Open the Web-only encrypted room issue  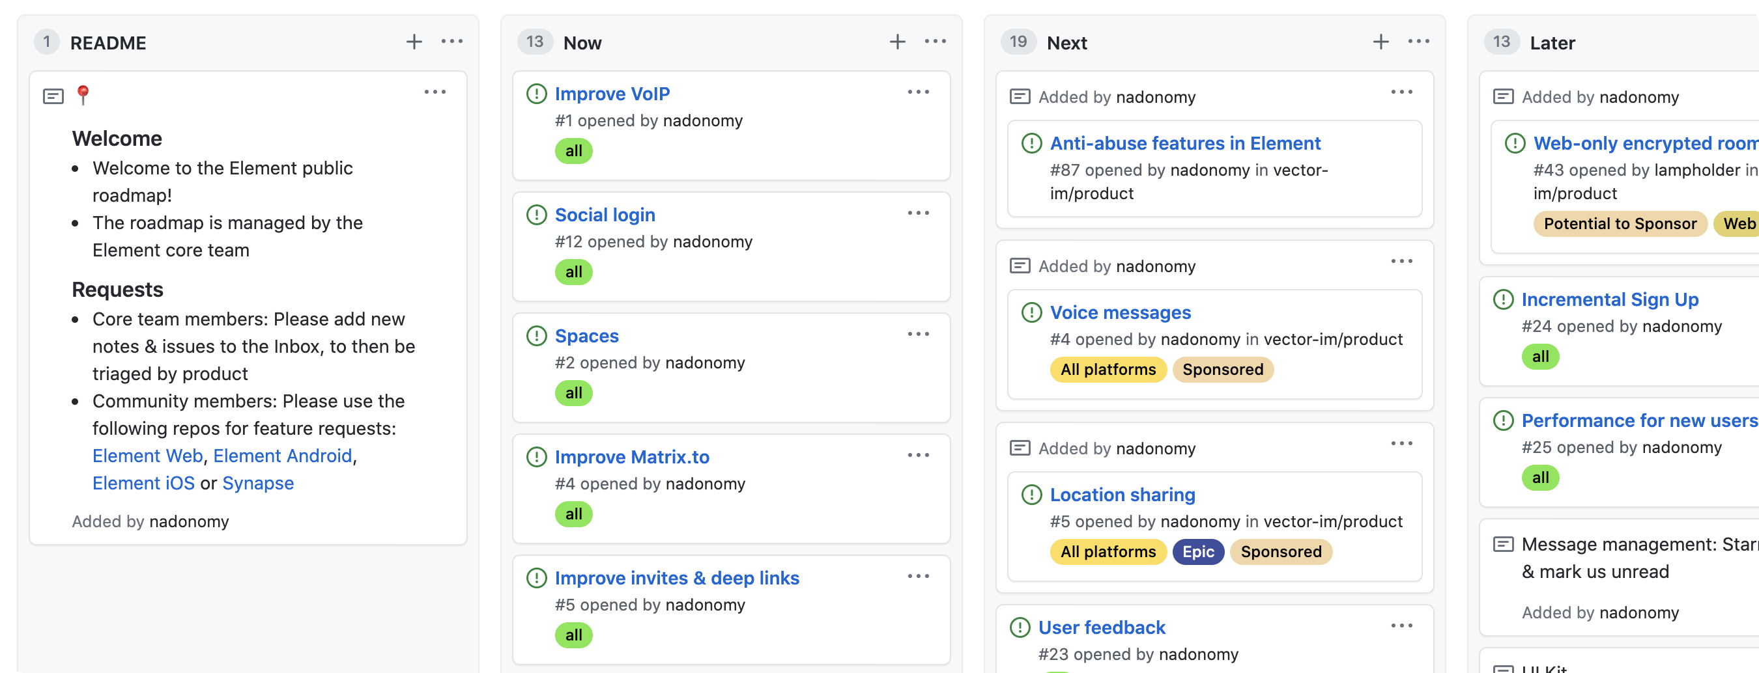click(1646, 143)
